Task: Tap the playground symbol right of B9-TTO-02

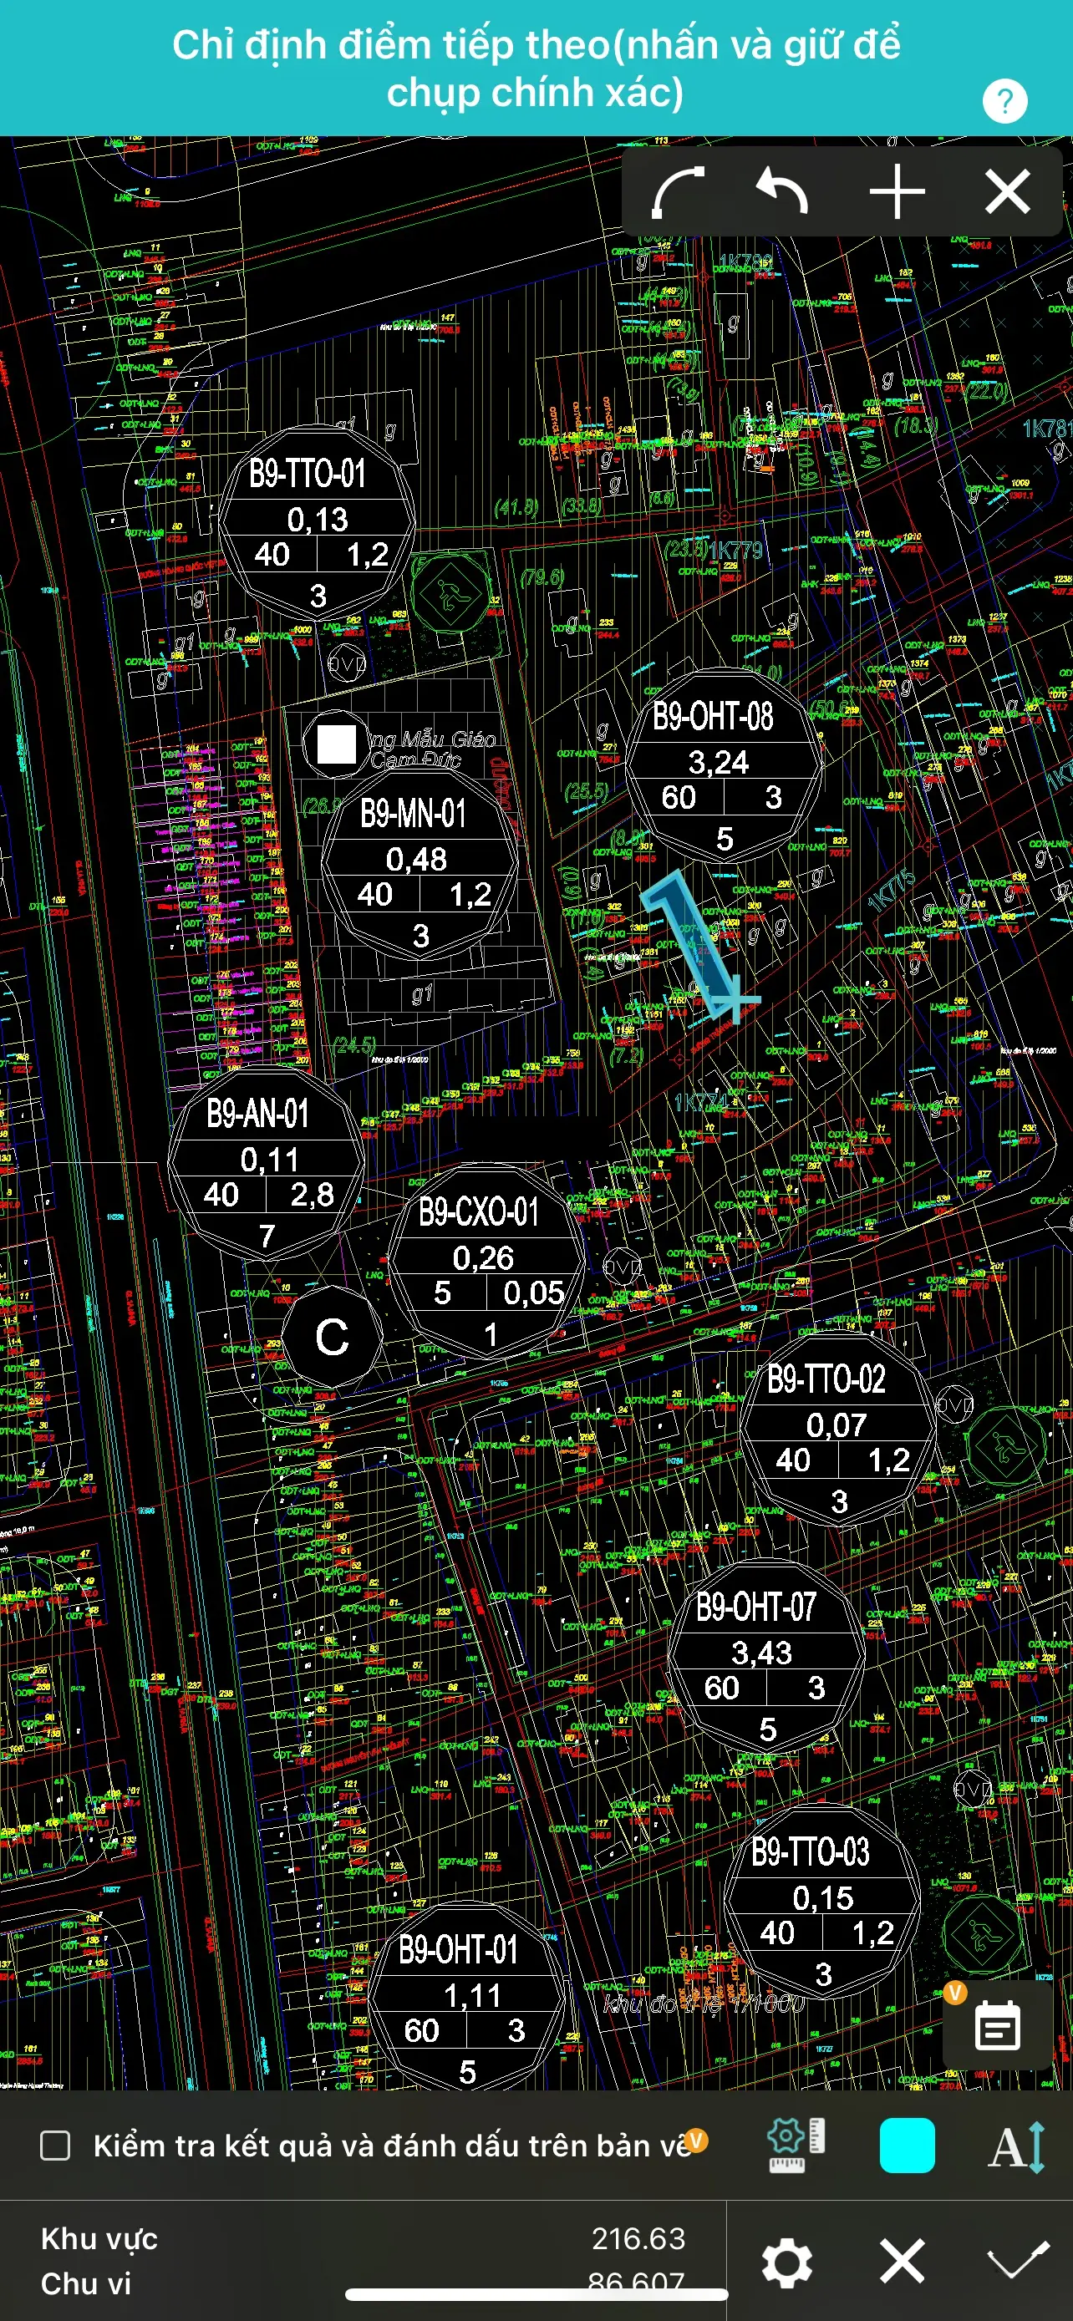Action: [1006, 1448]
